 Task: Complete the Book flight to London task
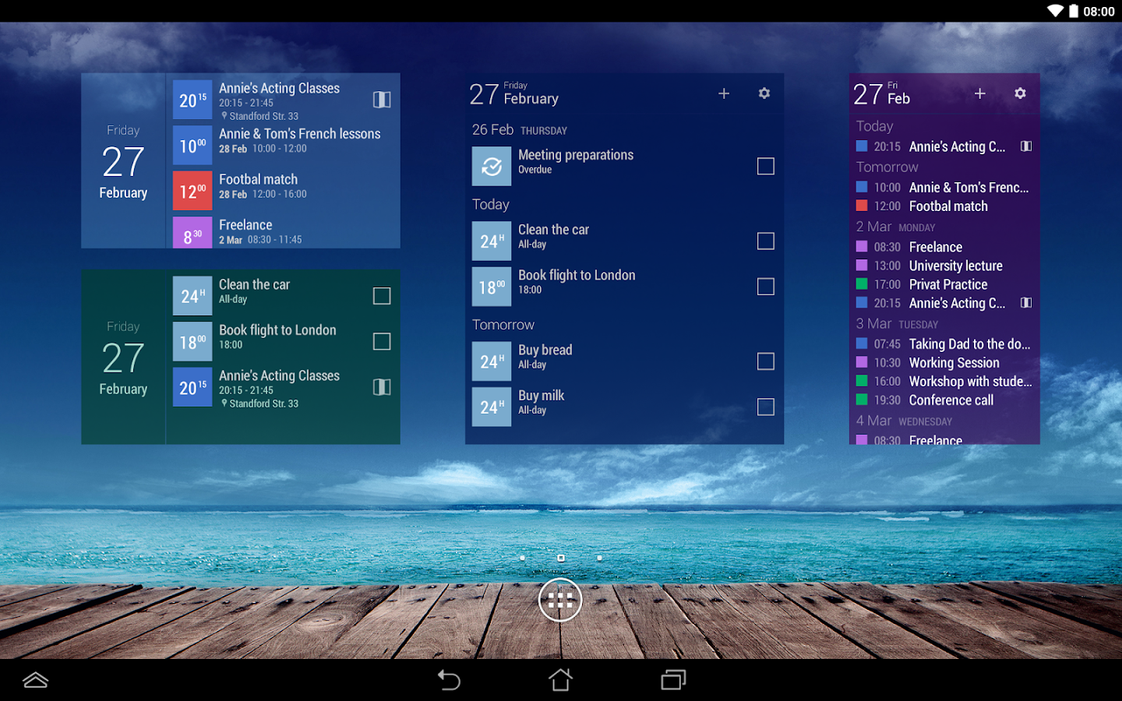(x=765, y=287)
